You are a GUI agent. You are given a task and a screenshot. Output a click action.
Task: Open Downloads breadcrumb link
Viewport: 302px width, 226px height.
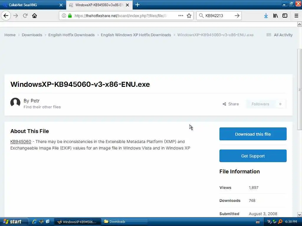pyautogui.click(x=32, y=35)
